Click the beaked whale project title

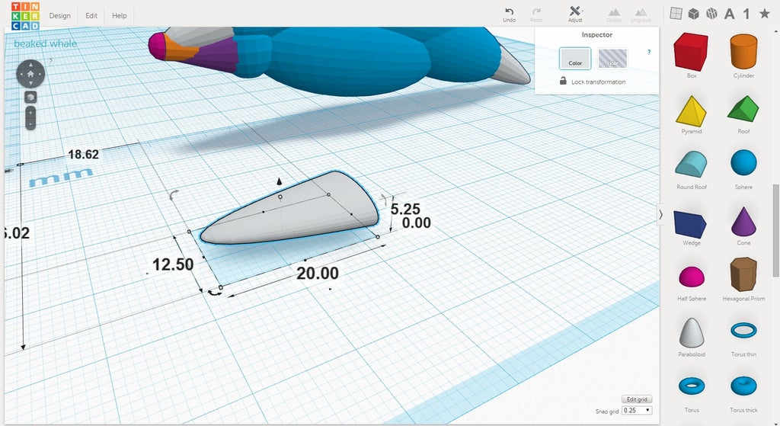pyautogui.click(x=45, y=43)
